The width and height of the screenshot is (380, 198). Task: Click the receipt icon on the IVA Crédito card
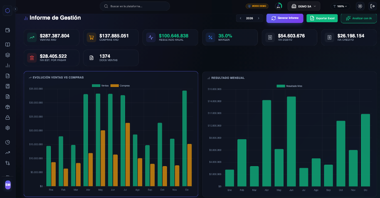(x=330, y=37)
